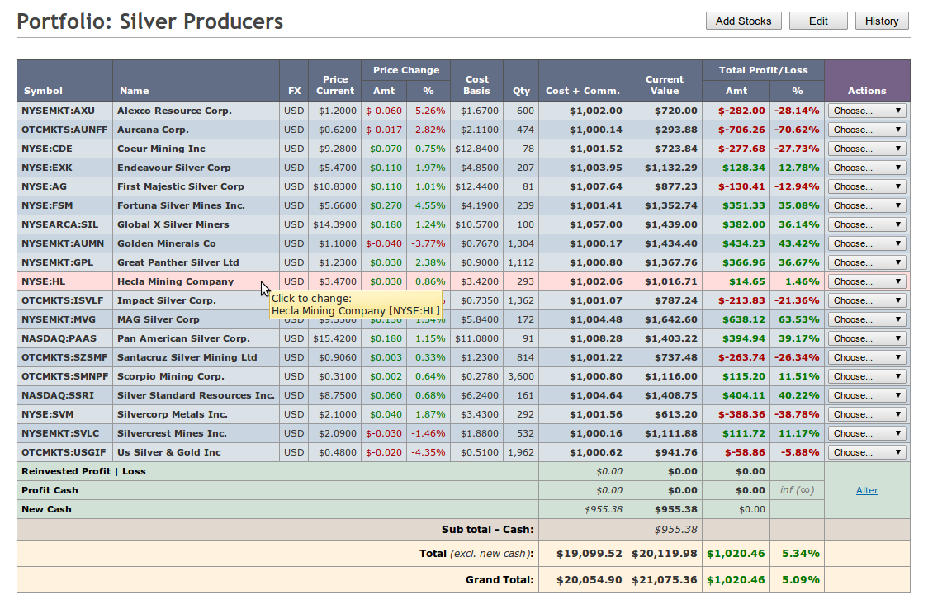Viewport: 928px width, 609px height.
Task: Click the Great Panther Silver Ltd name
Action: coord(178,262)
